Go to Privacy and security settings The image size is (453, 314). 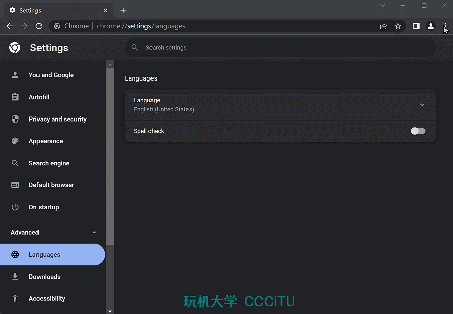[57, 119]
